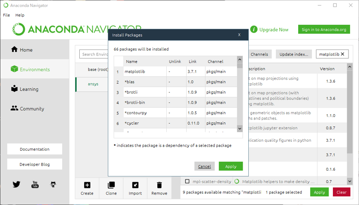This screenshot has width=359, height=205.
Task: Click the Import environment icon
Action: click(135, 185)
